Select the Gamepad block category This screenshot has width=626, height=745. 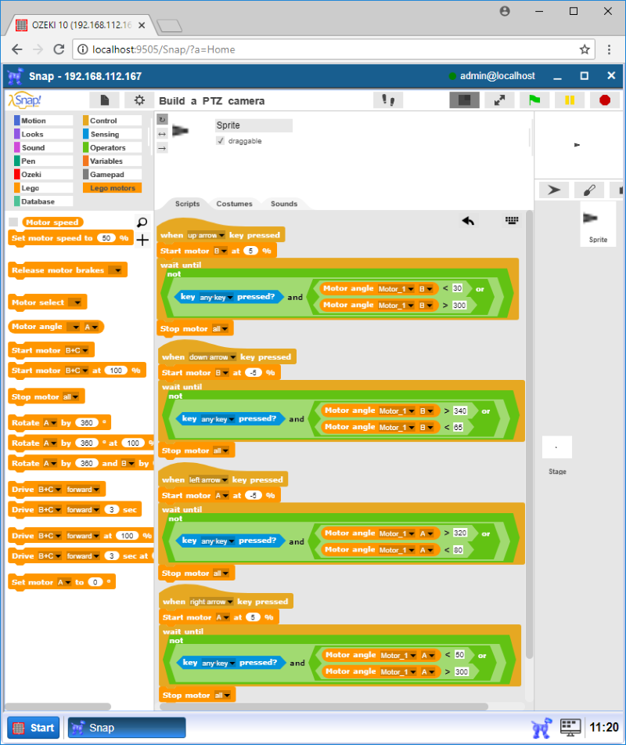coord(112,175)
